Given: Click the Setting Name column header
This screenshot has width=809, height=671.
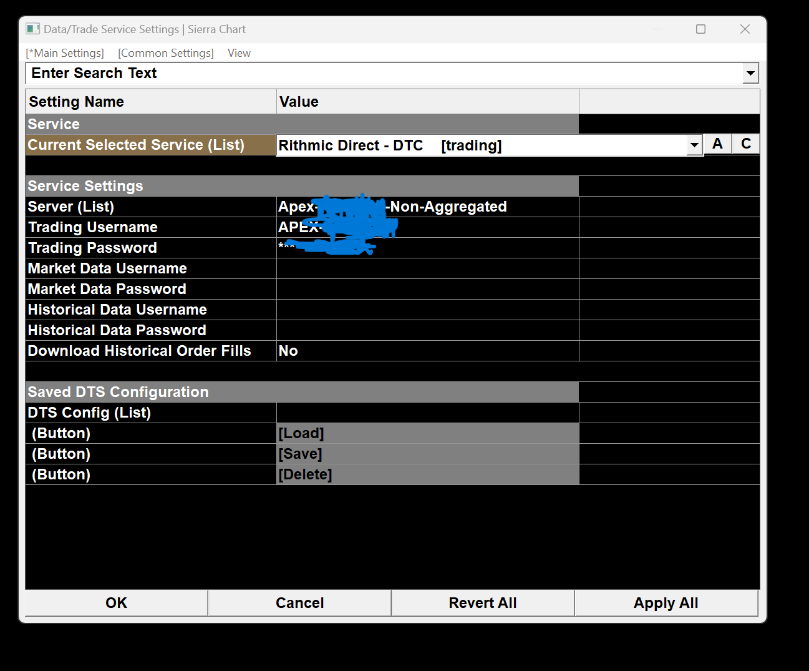Looking at the screenshot, I should (151, 102).
